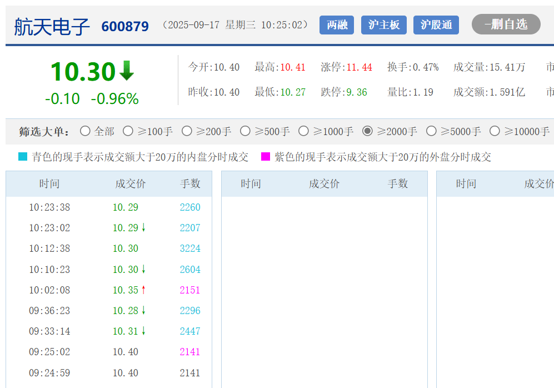This screenshot has width=554, height=388.
Task: Click the 2260 volume cell
Action: click(x=190, y=207)
